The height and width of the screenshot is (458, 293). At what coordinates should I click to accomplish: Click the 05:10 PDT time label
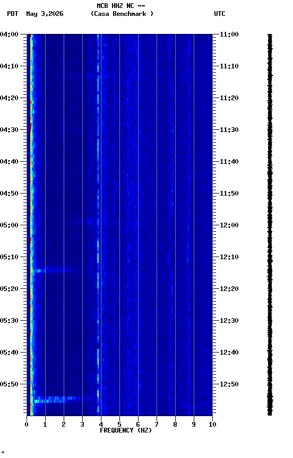coord(9,257)
